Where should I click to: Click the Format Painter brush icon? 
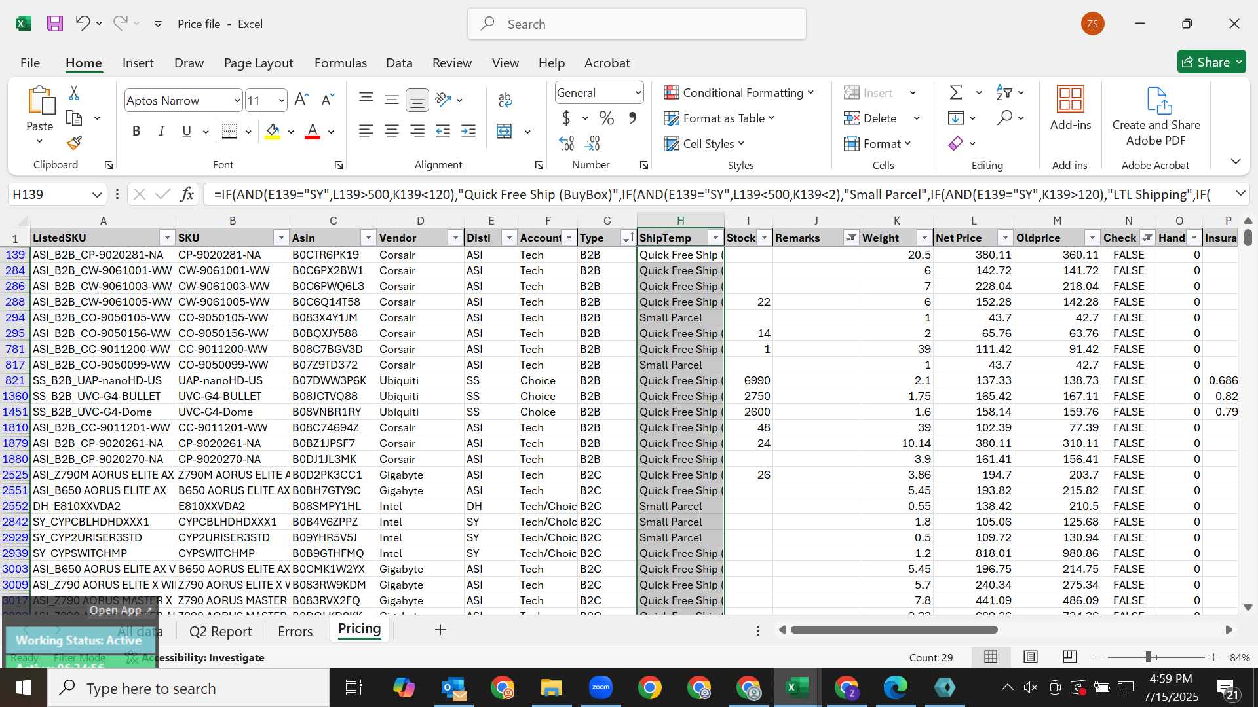coord(74,143)
